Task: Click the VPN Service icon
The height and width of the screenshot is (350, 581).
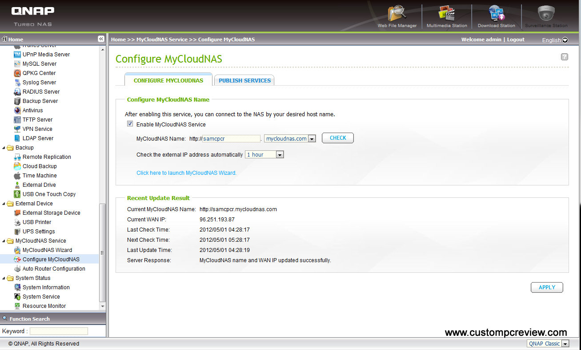Action: tap(17, 129)
